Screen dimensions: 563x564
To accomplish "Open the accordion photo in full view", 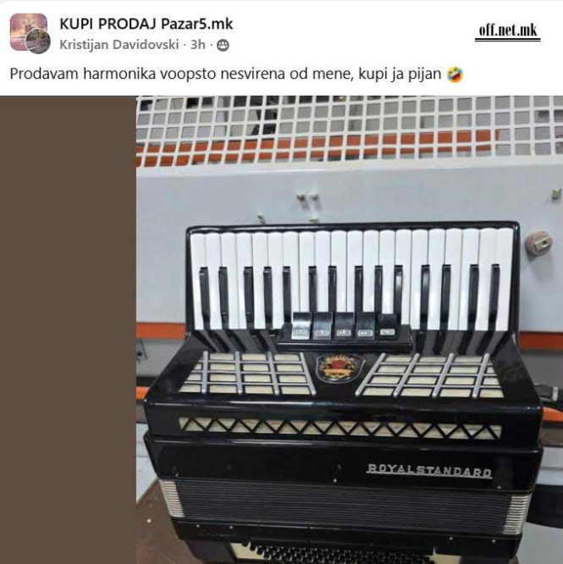I will pyautogui.click(x=350, y=329).
